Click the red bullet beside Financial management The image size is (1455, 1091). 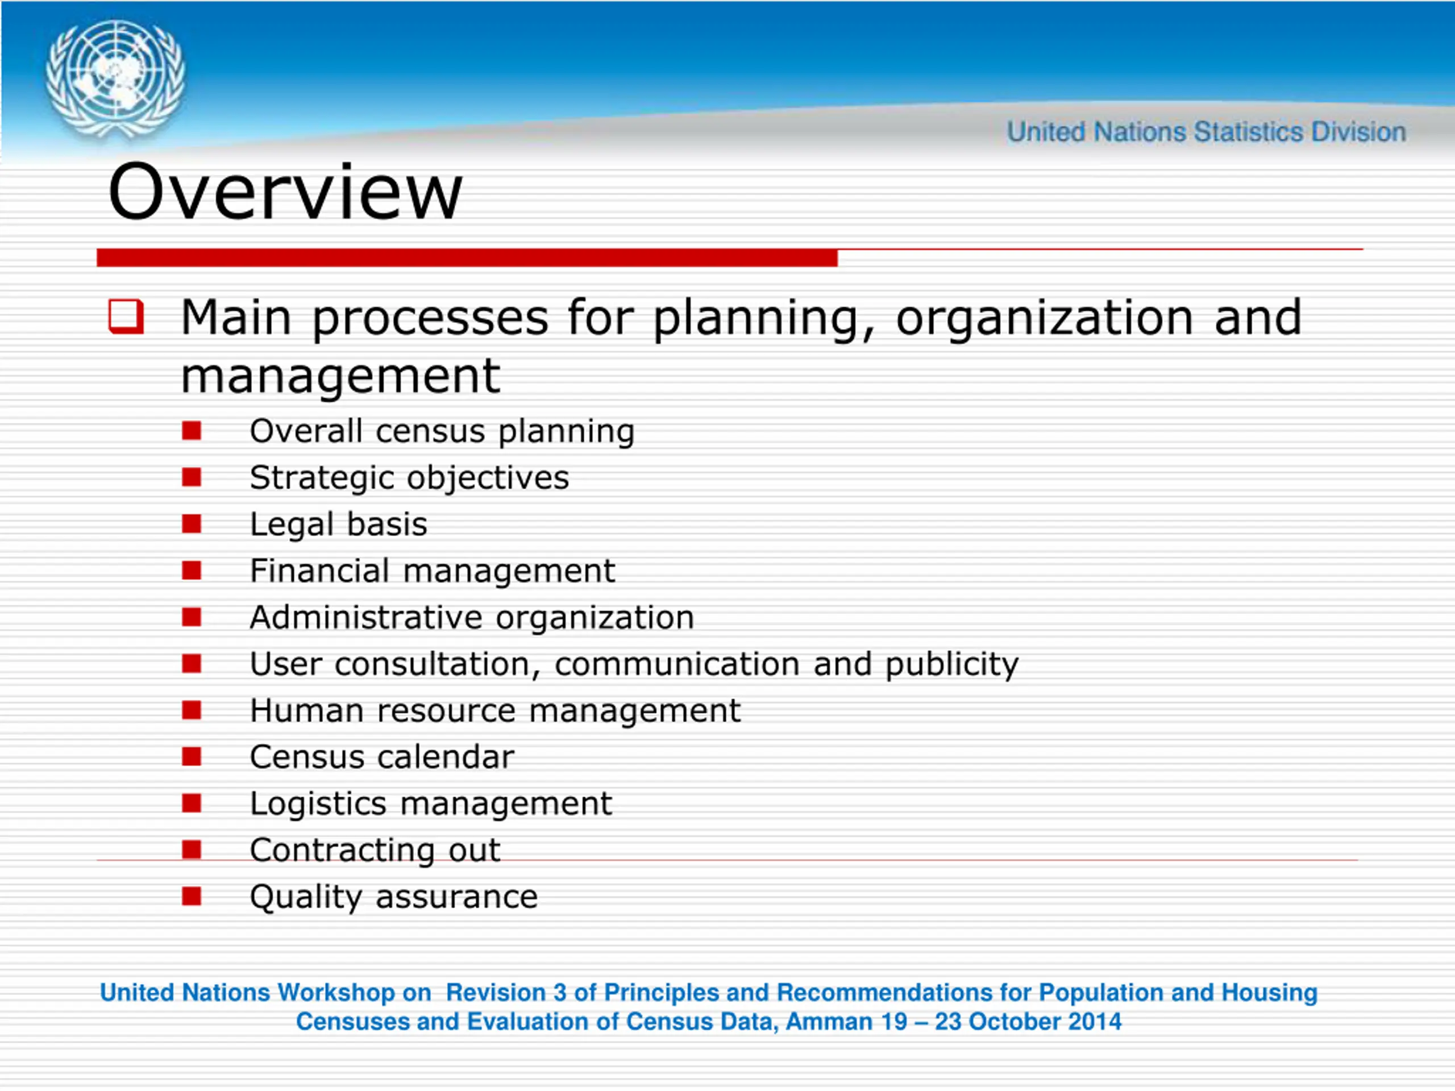[192, 570]
